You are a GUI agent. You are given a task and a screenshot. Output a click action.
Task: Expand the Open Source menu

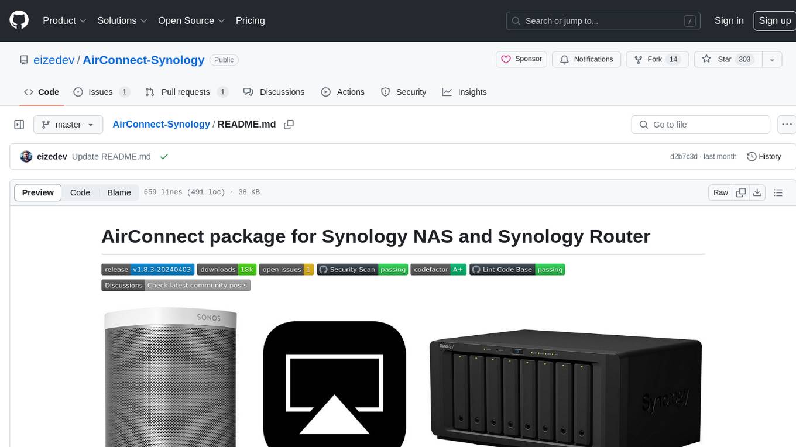[191, 20]
